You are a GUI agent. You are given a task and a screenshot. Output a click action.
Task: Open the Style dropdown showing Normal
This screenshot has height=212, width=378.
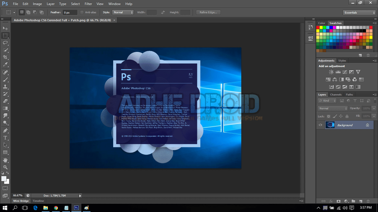(123, 12)
